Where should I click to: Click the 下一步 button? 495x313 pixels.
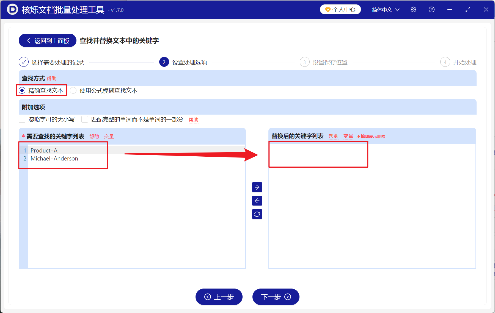[275, 297]
